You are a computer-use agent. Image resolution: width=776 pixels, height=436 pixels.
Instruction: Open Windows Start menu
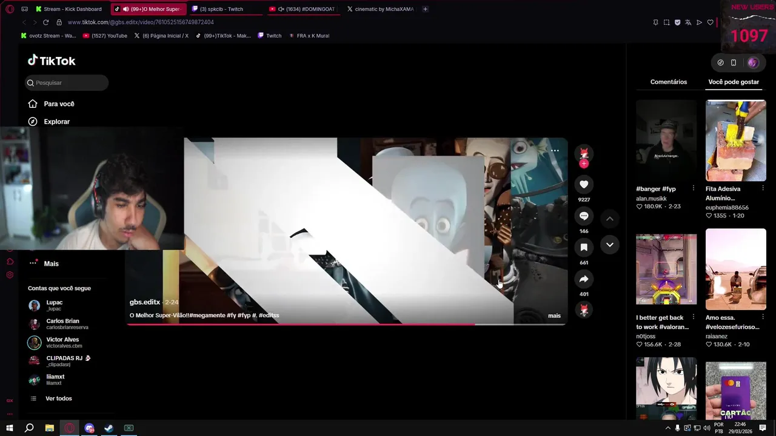tap(10, 428)
